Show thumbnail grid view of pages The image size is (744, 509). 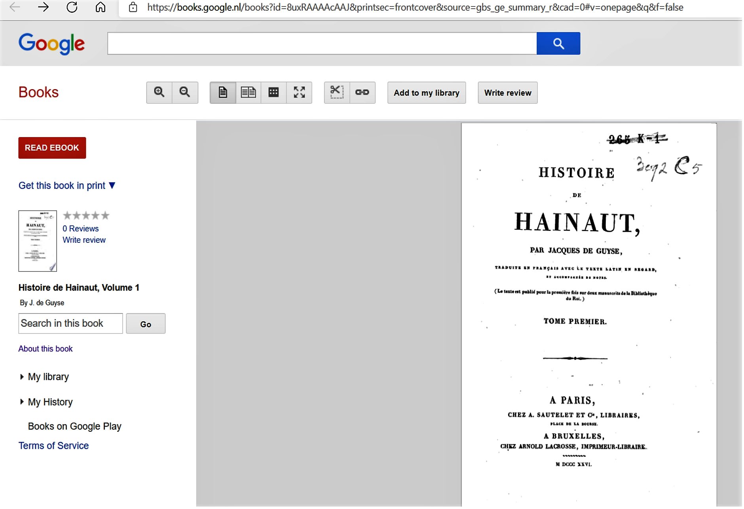tap(273, 93)
